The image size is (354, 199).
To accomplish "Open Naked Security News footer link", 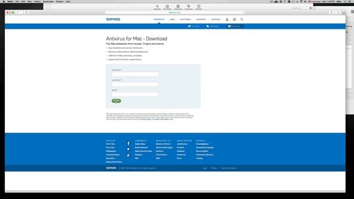I will 143,151.
